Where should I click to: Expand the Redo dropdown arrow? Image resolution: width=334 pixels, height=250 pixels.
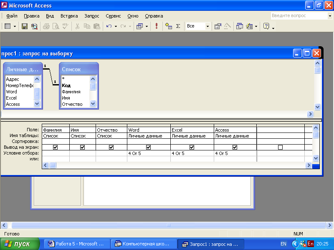[130, 27]
